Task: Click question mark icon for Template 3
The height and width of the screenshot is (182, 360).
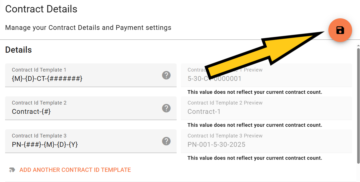Action: [166, 141]
